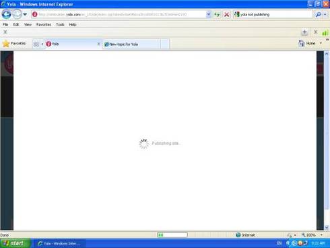Image resolution: width=330 pixels, height=248 pixels.
Task: Click the 100% zoom level button
Action: coord(308,235)
